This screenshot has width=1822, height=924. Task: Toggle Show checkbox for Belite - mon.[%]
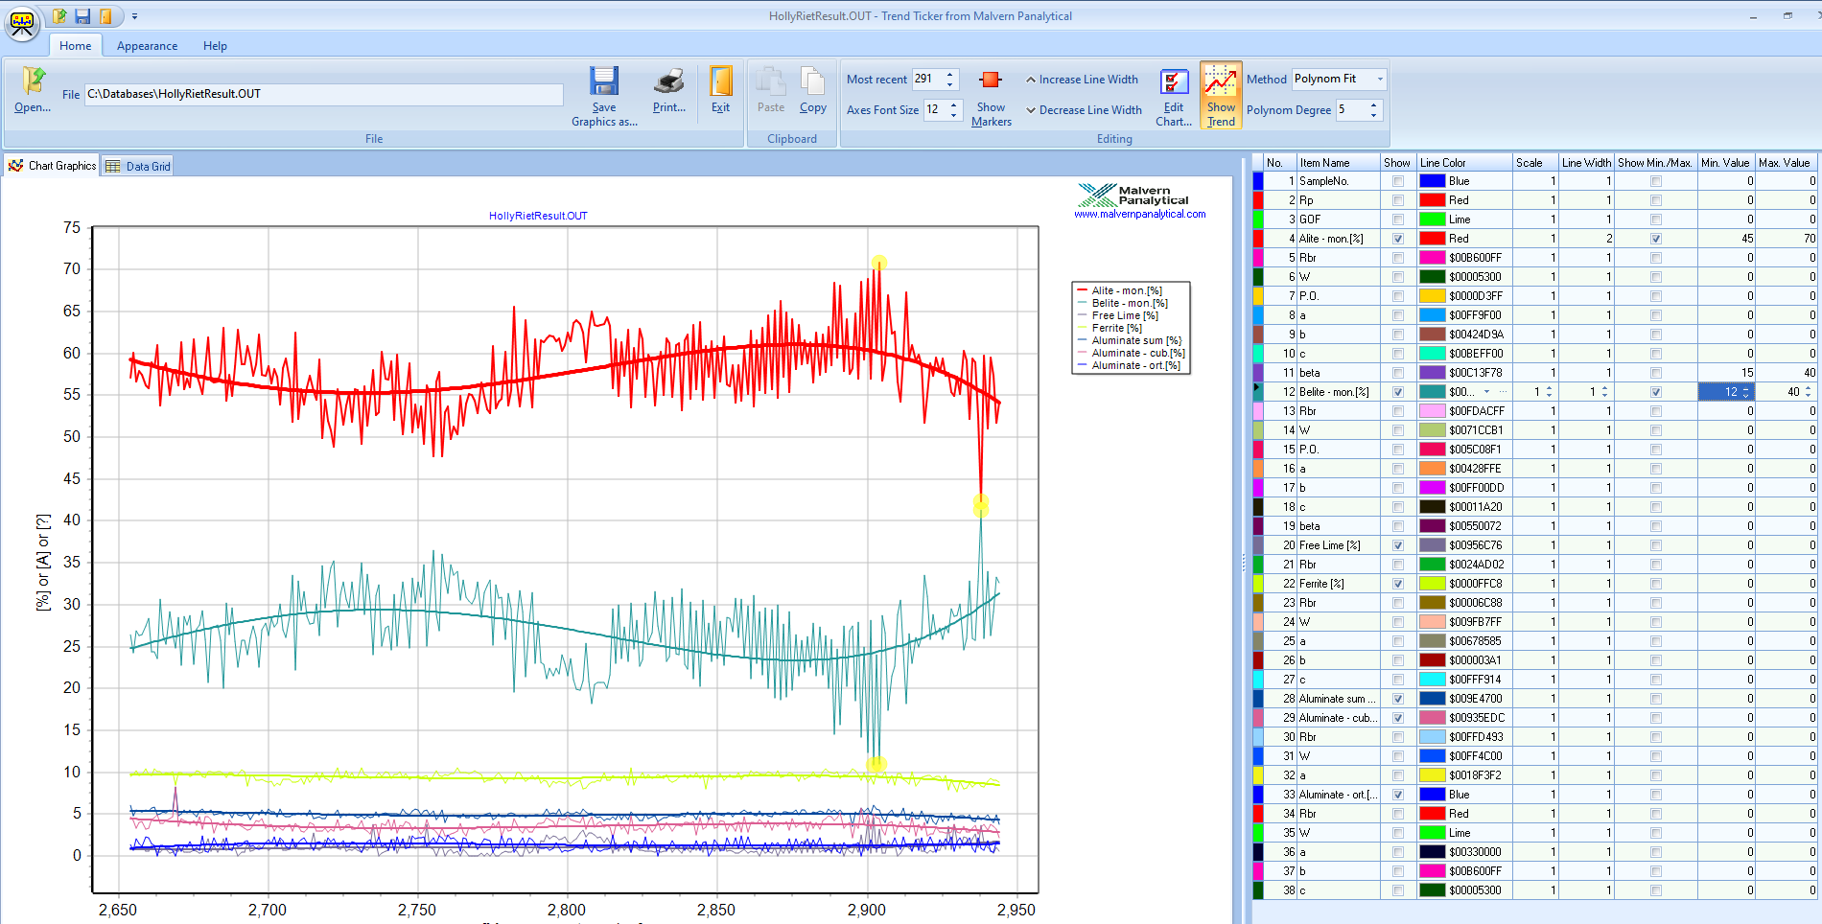pyautogui.click(x=1397, y=392)
